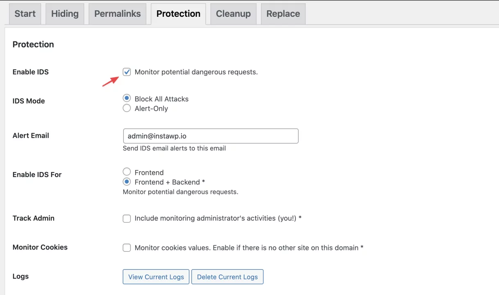Select the Protection tab
Viewport: 499px width, 295px height.
pos(178,14)
